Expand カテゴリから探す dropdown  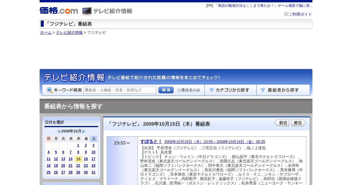(x=231, y=90)
